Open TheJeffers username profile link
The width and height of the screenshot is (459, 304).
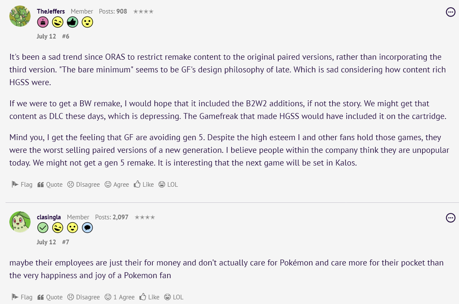coord(51,11)
